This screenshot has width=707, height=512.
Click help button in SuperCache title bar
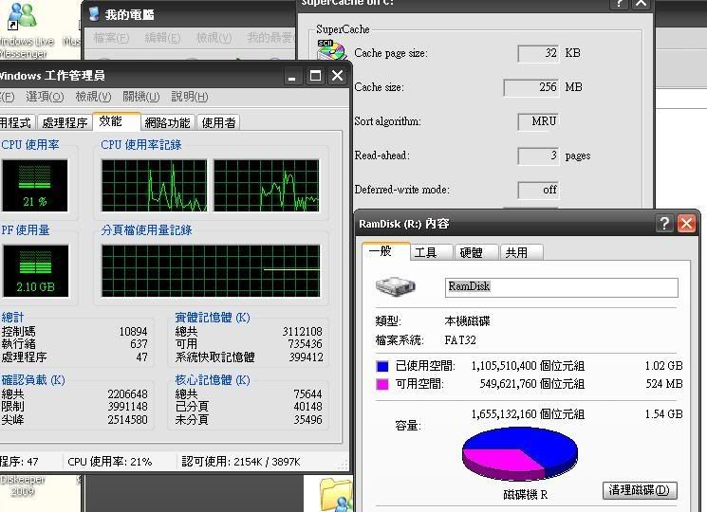click(x=619, y=4)
